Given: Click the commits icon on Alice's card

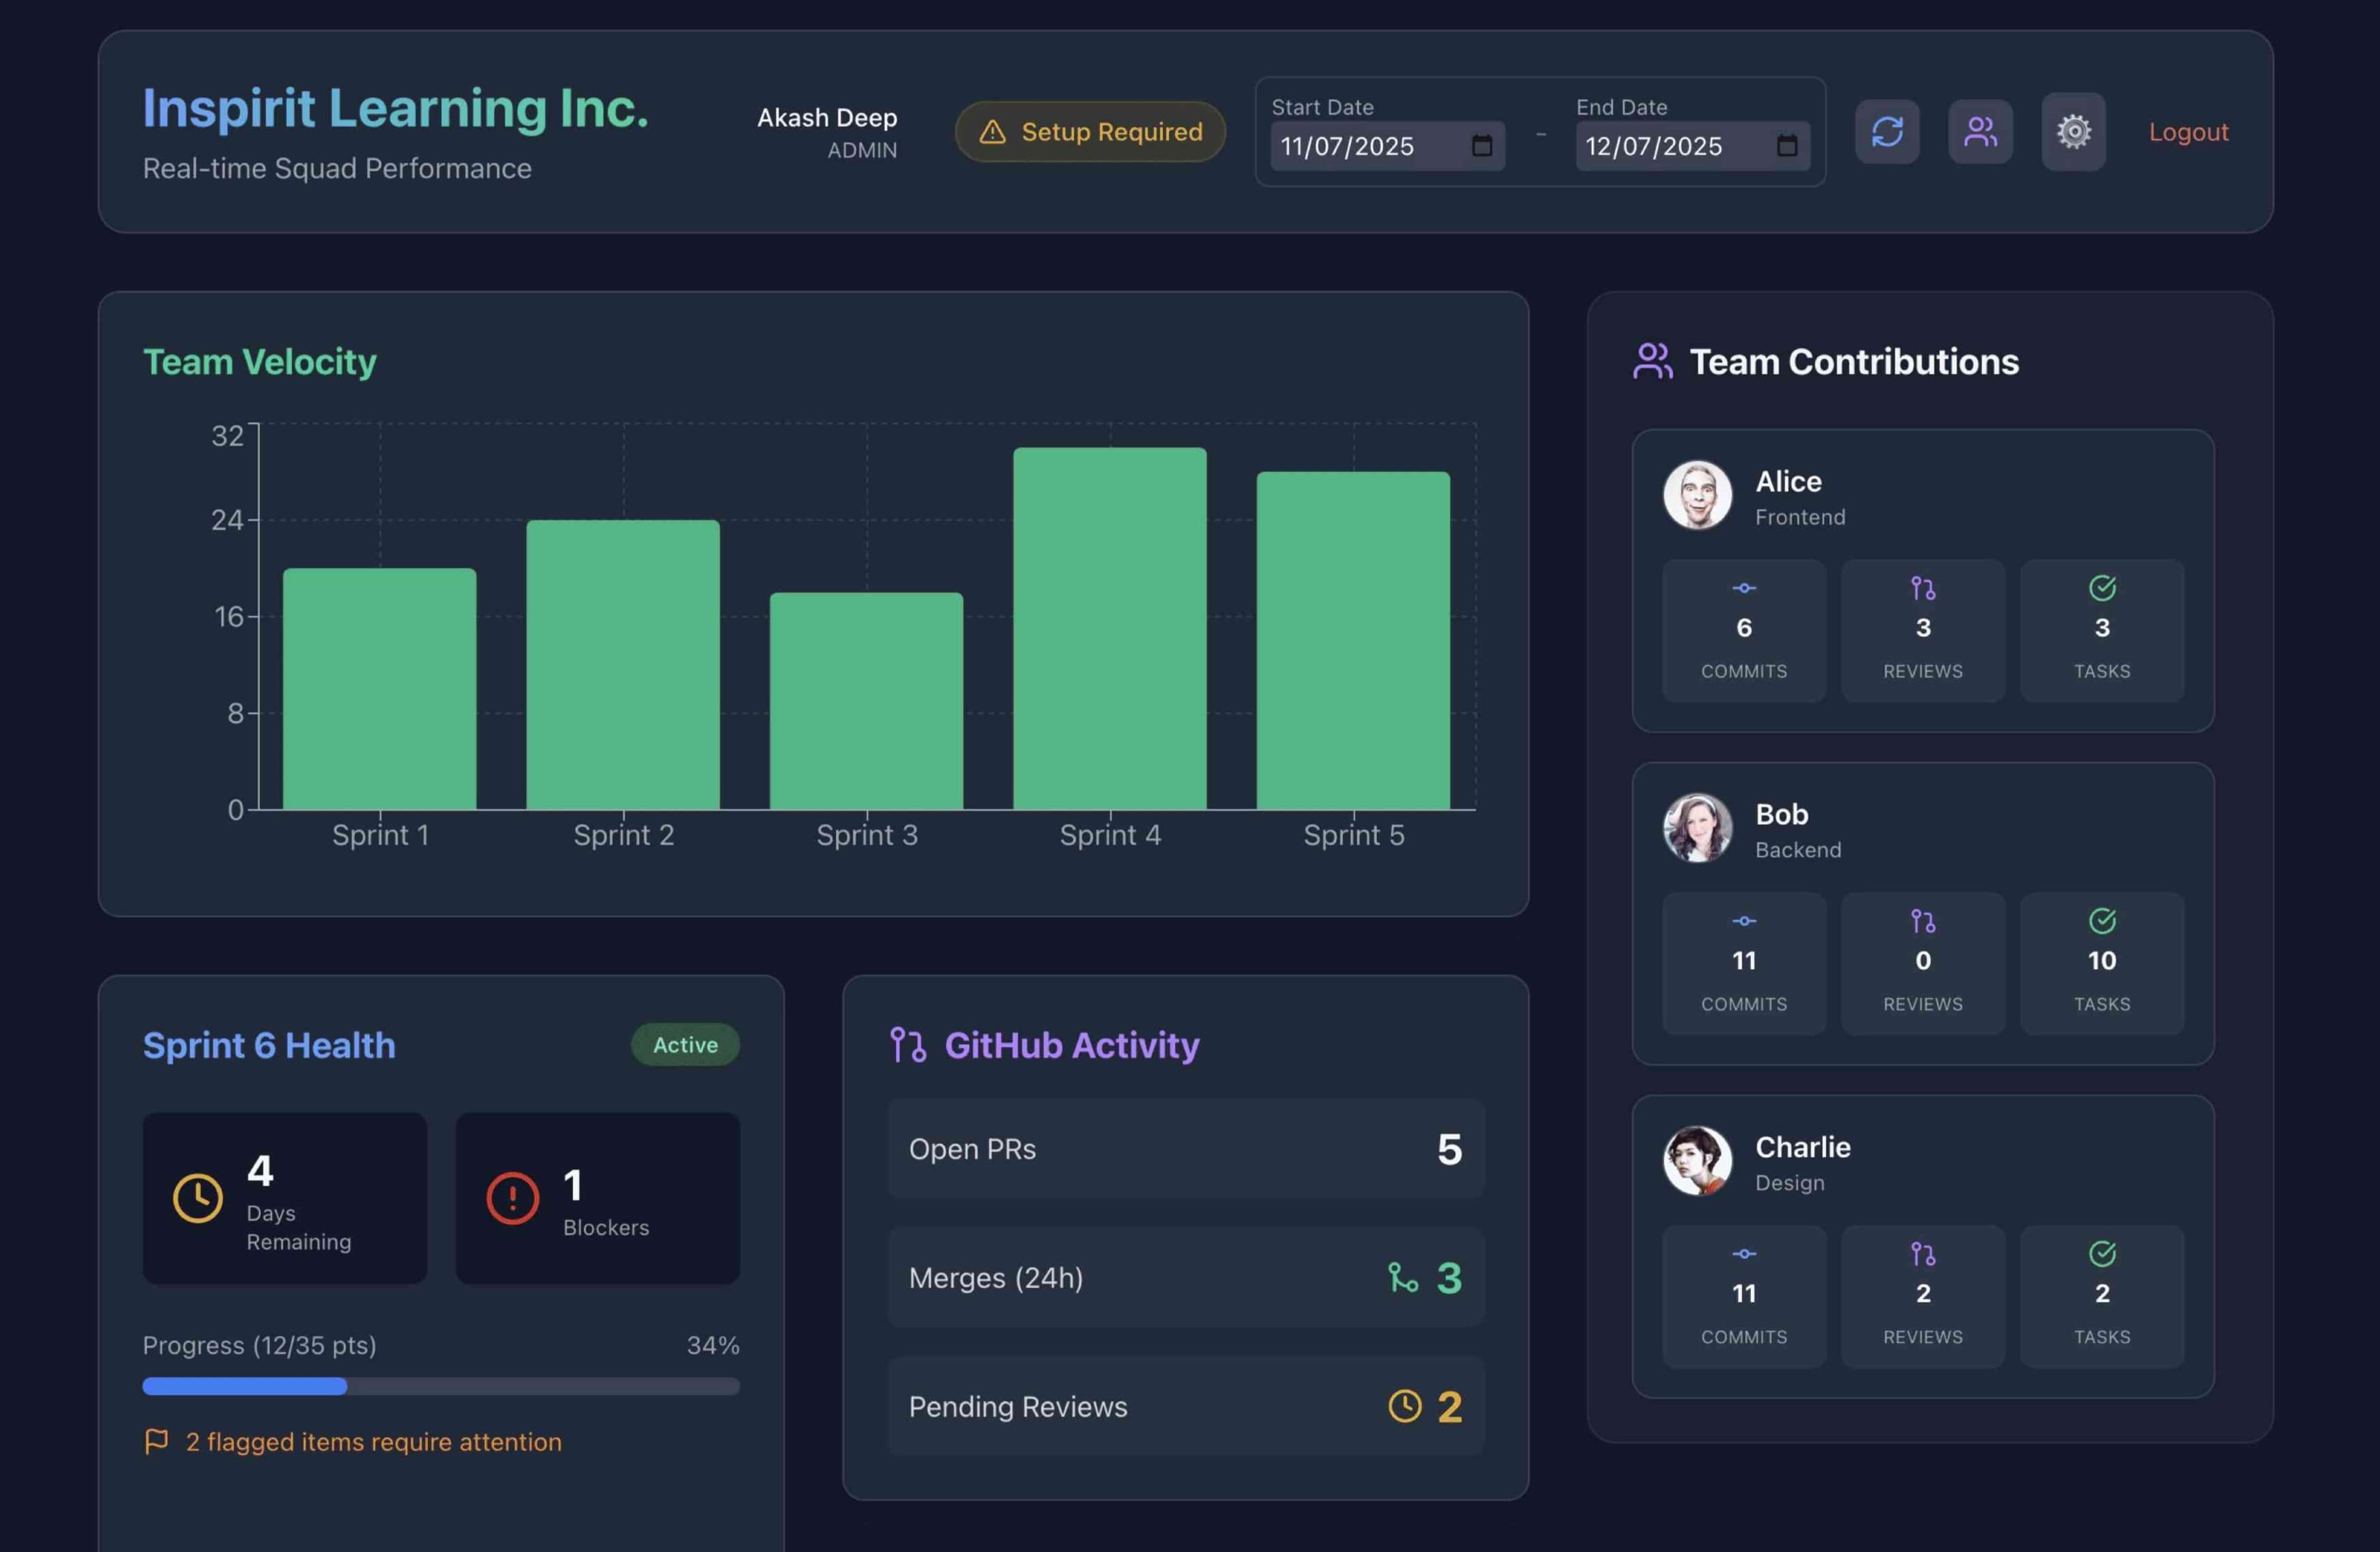Looking at the screenshot, I should (1744, 588).
